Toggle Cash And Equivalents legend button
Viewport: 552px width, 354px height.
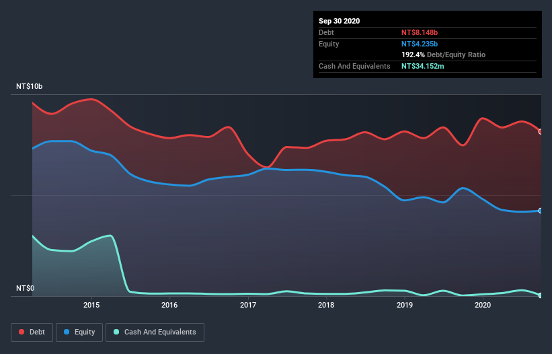(155, 332)
